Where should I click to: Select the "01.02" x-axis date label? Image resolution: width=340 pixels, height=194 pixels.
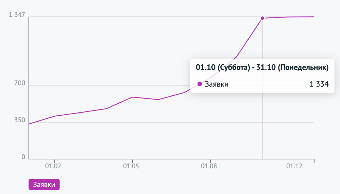click(55, 166)
